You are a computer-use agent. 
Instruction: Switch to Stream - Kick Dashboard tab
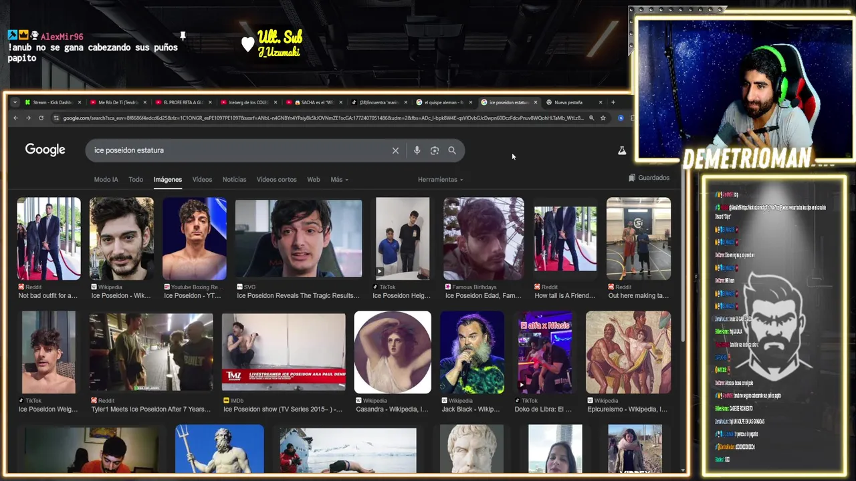pyautogui.click(x=52, y=102)
